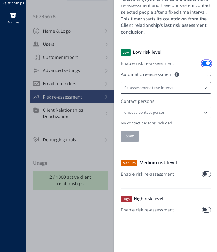The width and height of the screenshot is (217, 252).
Task: Click the Customer import icon
Action: (x=36, y=57)
